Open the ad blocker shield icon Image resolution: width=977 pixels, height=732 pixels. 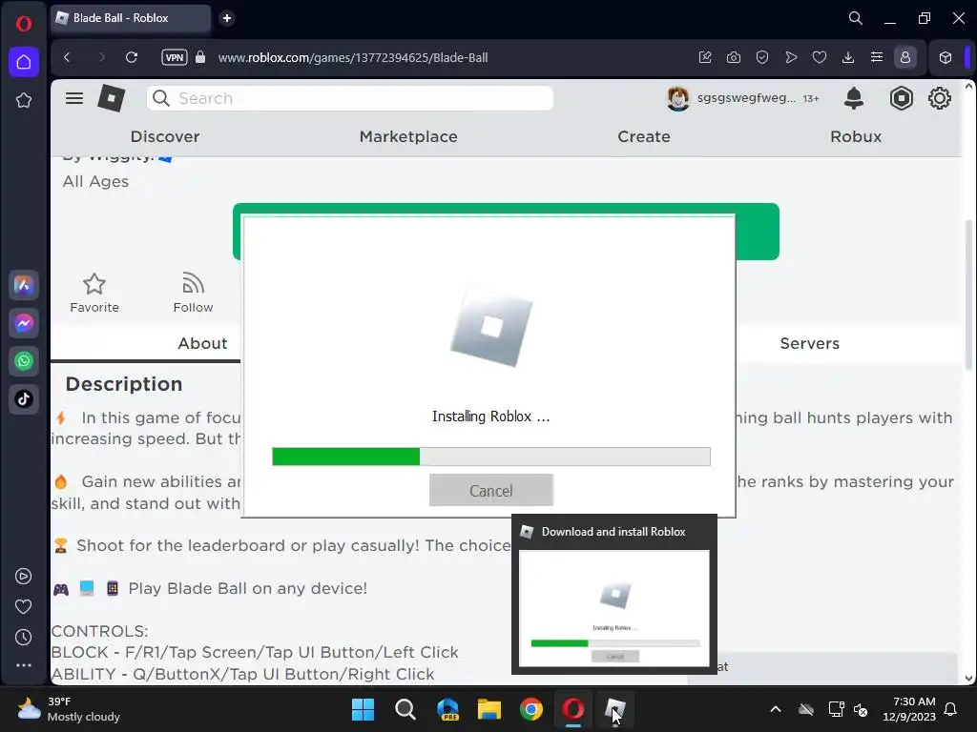point(762,57)
